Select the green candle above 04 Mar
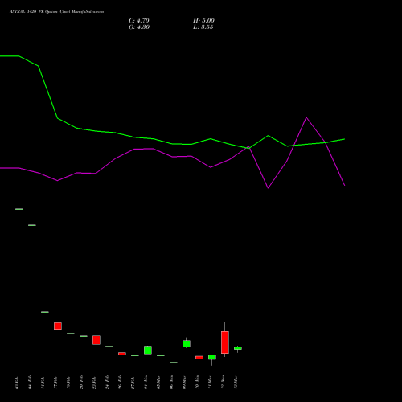Image resolution: width=402 pixels, height=402 pixels. (148, 350)
